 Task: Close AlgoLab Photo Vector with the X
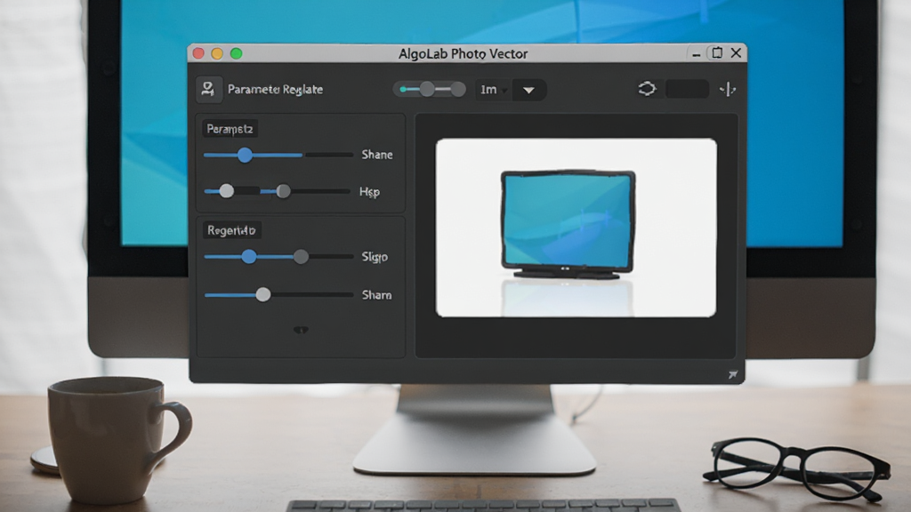click(736, 52)
